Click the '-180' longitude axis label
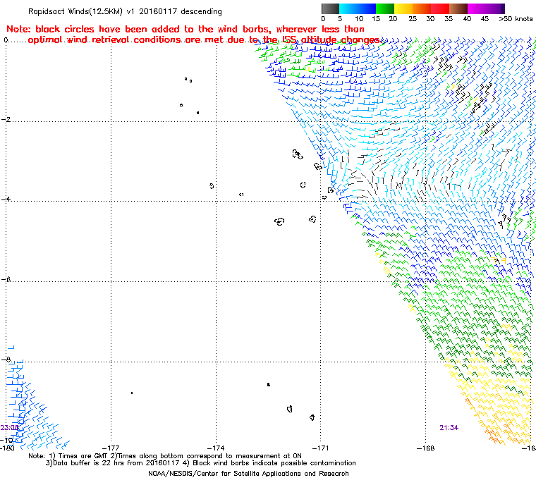The height and width of the screenshot is (485, 536). click(x=8, y=448)
